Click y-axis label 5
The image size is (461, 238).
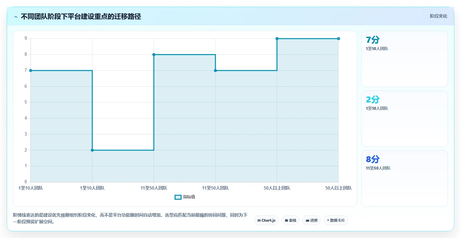25,102
